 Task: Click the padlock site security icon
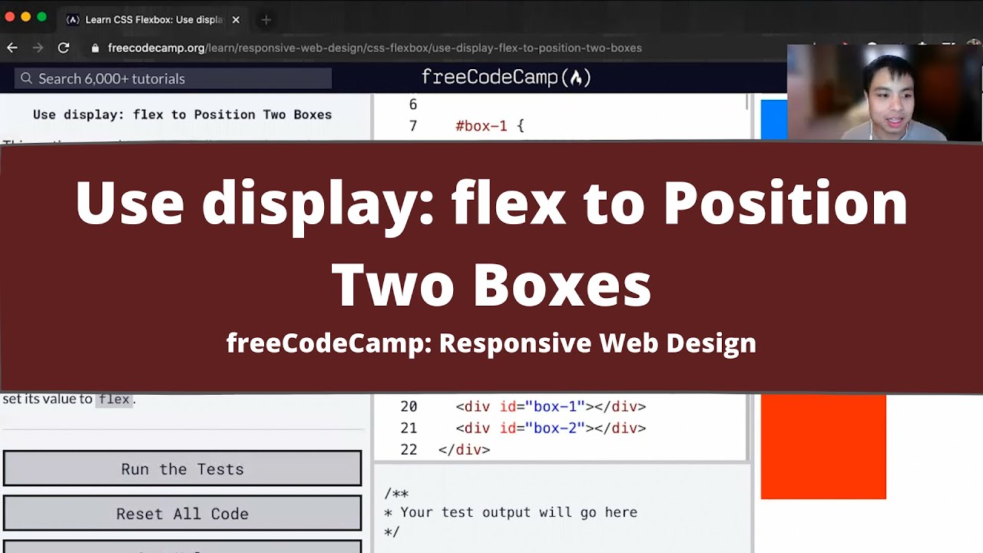click(x=95, y=48)
